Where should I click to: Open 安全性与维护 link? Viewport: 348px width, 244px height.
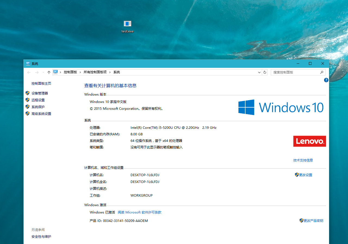click(41, 237)
